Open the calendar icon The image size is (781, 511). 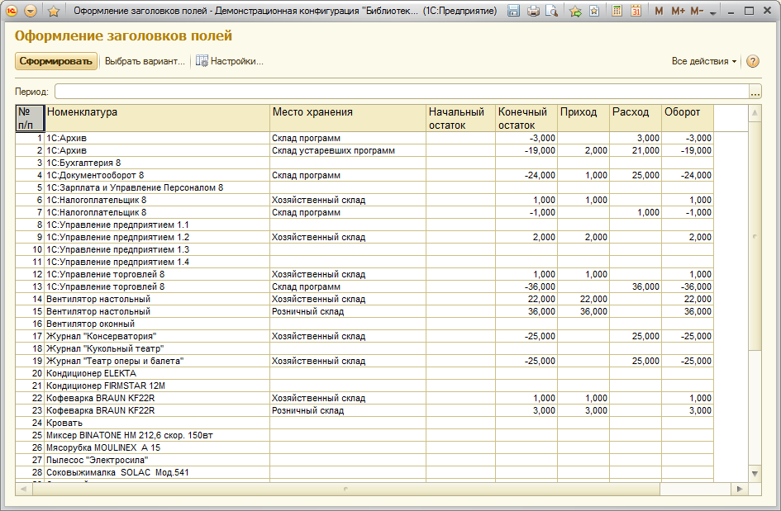tap(636, 11)
